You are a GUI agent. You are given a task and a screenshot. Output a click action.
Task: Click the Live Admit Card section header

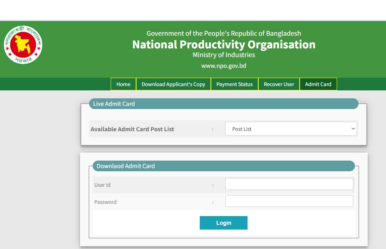pyautogui.click(x=114, y=104)
